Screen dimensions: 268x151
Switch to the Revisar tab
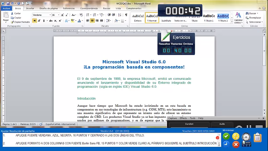click(x=106, y=8)
